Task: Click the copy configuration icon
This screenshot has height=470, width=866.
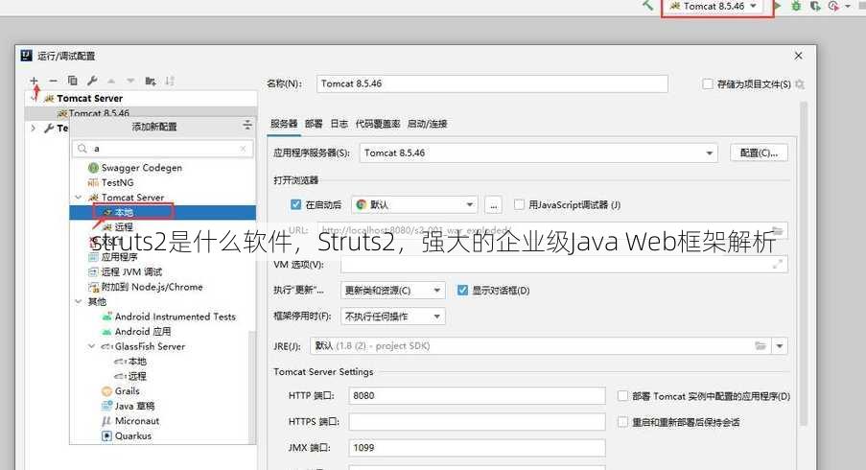Action: [x=72, y=81]
